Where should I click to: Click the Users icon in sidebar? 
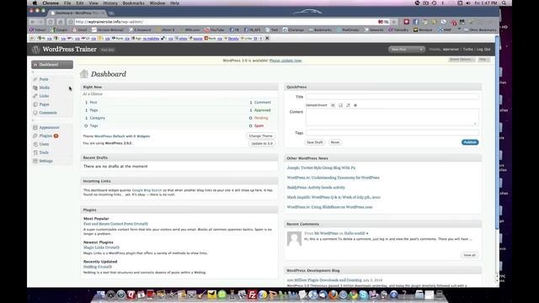coord(35,144)
